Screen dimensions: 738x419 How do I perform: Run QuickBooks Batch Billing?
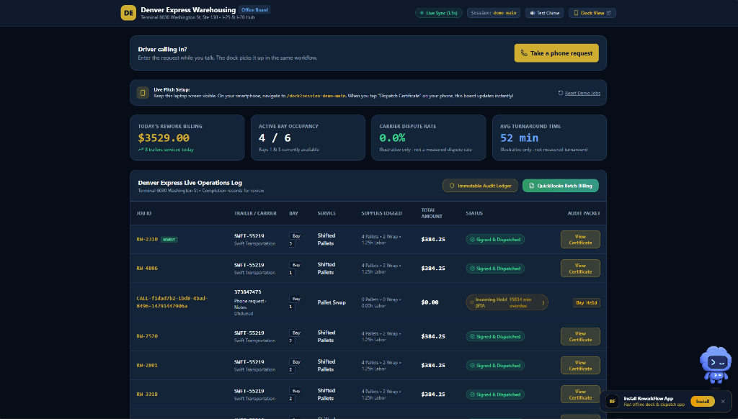(560, 186)
